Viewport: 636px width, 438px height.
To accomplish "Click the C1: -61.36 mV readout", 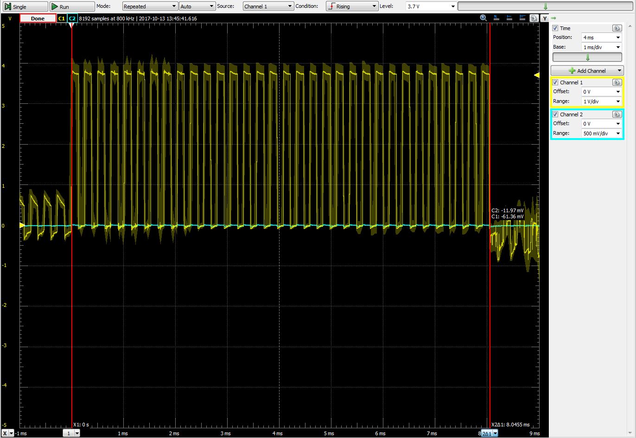I will [x=508, y=216].
